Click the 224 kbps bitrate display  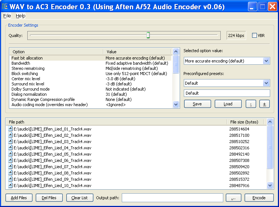coord(236,35)
